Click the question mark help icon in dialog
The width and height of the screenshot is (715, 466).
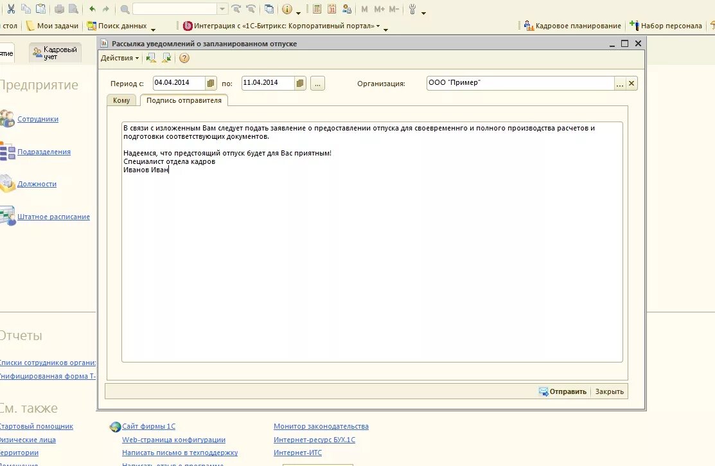184,58
